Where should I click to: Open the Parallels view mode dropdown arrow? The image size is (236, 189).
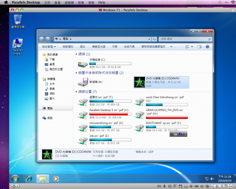pyautogui.click(x=231, y=186)
